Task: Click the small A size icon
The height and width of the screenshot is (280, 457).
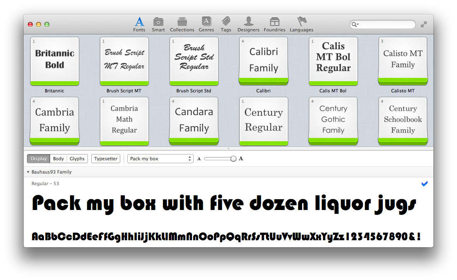Action: click(199, 159)
